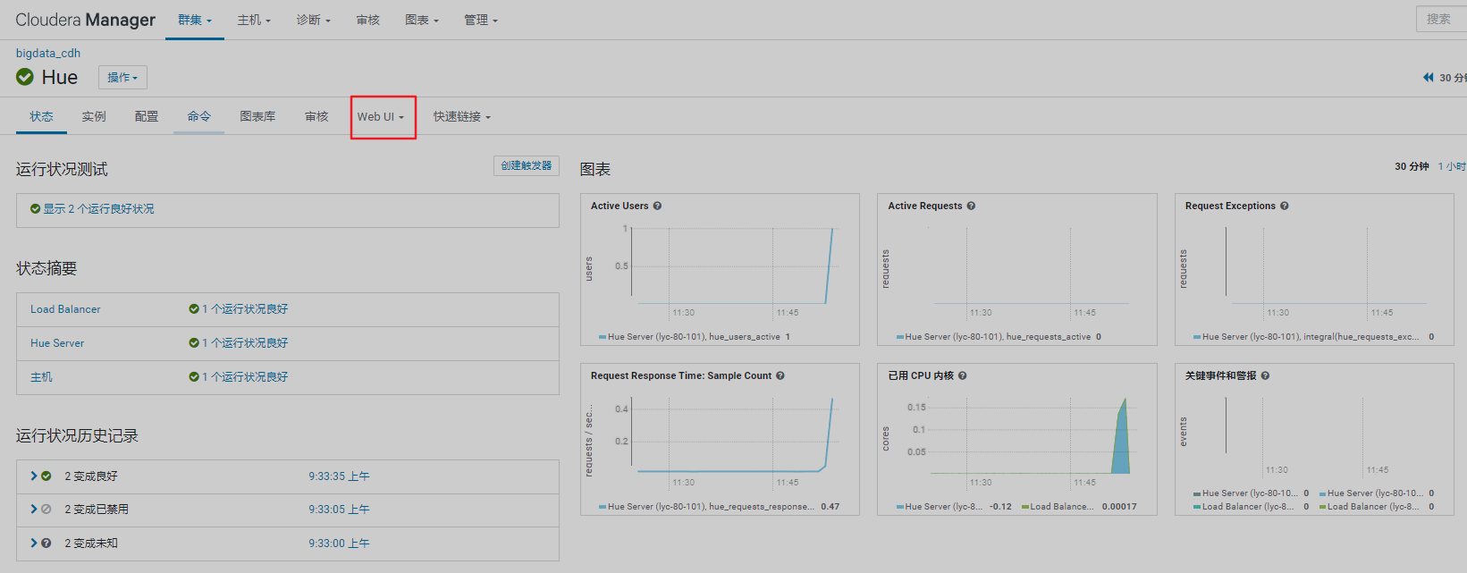Click help icon beside 关键事件和警报
Screen dimensions: 1467x573
1265,375
